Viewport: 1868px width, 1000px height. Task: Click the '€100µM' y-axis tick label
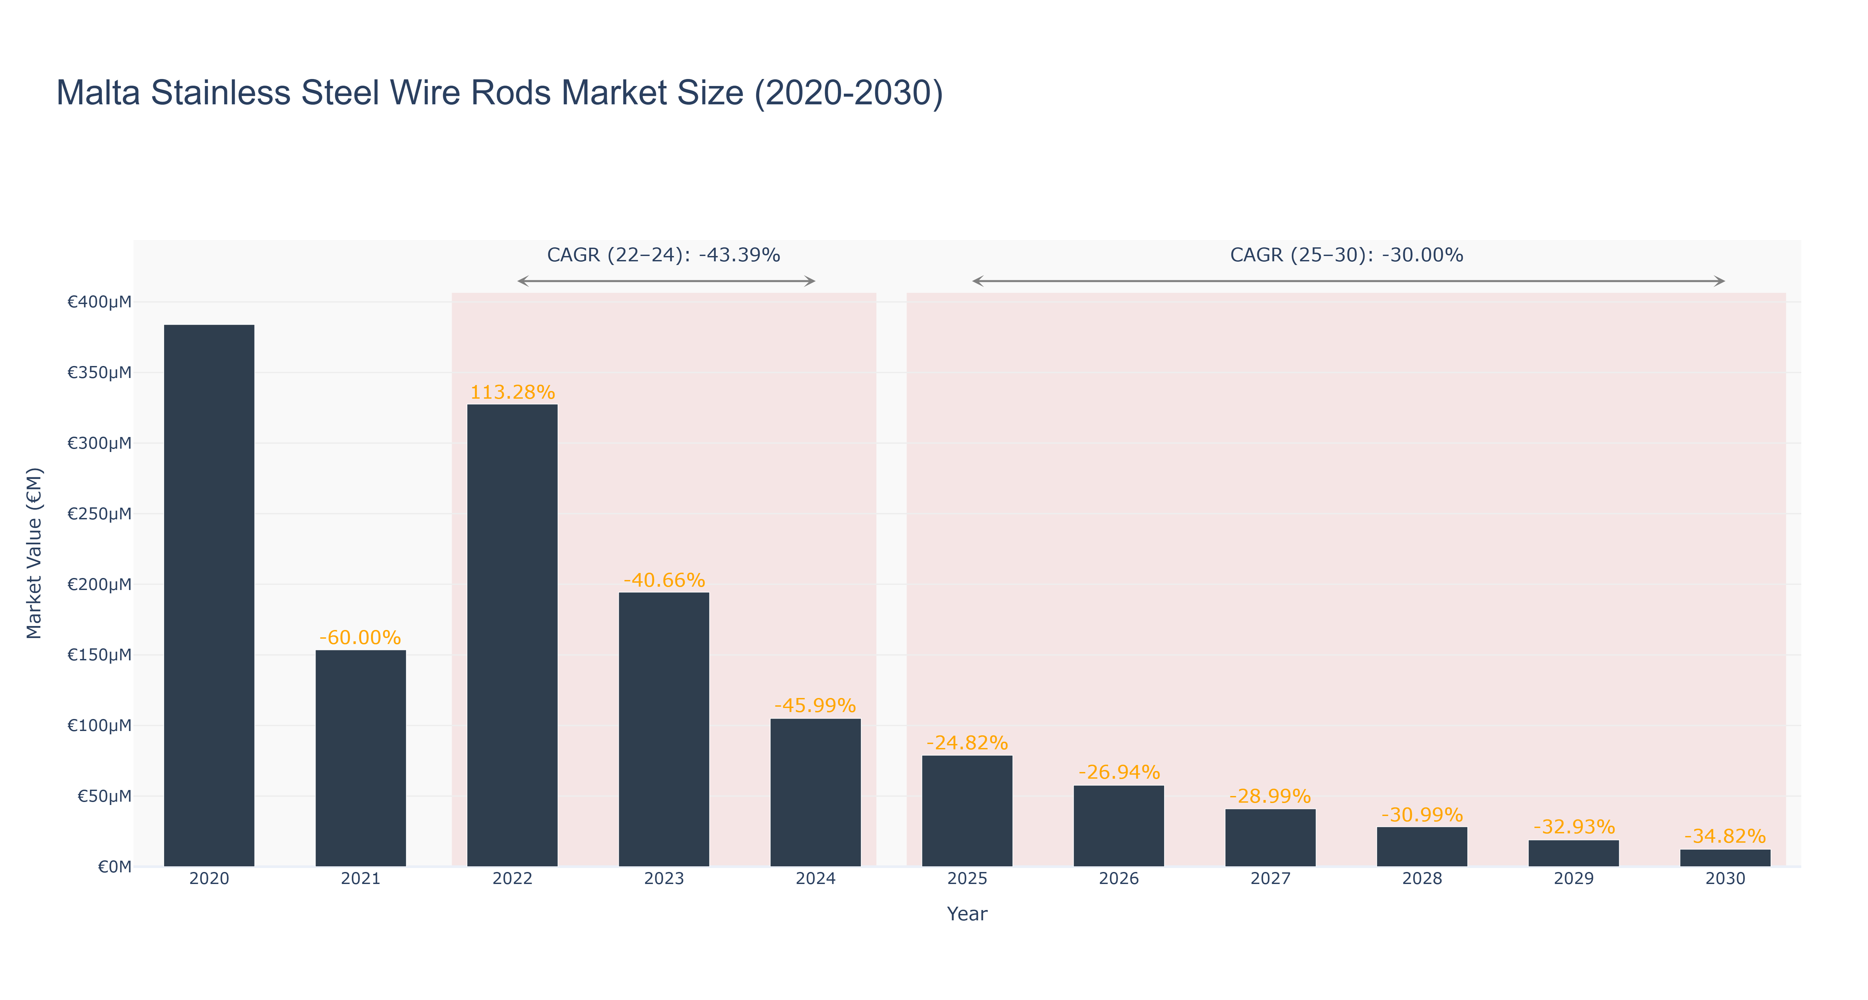[99, 725]
